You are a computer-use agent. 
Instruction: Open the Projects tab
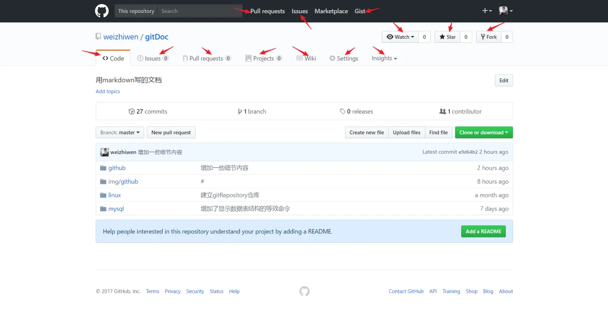(x=263, y=58)
